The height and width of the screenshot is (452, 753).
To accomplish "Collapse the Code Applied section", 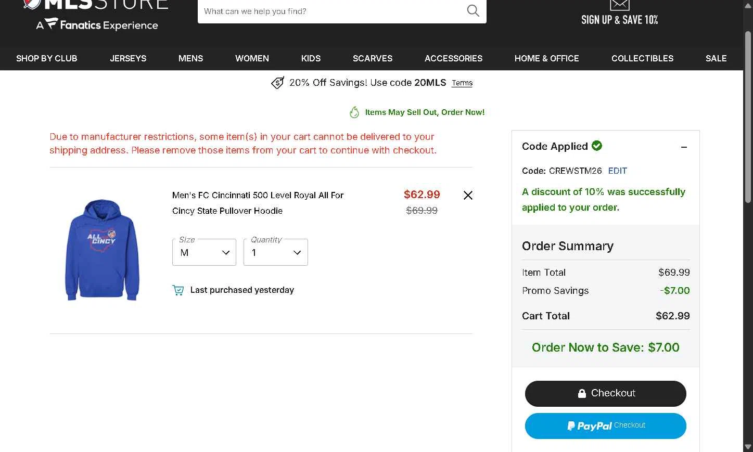I will click(x=684, y=147).
